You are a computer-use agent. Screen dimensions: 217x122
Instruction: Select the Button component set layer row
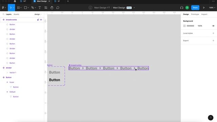22,77
